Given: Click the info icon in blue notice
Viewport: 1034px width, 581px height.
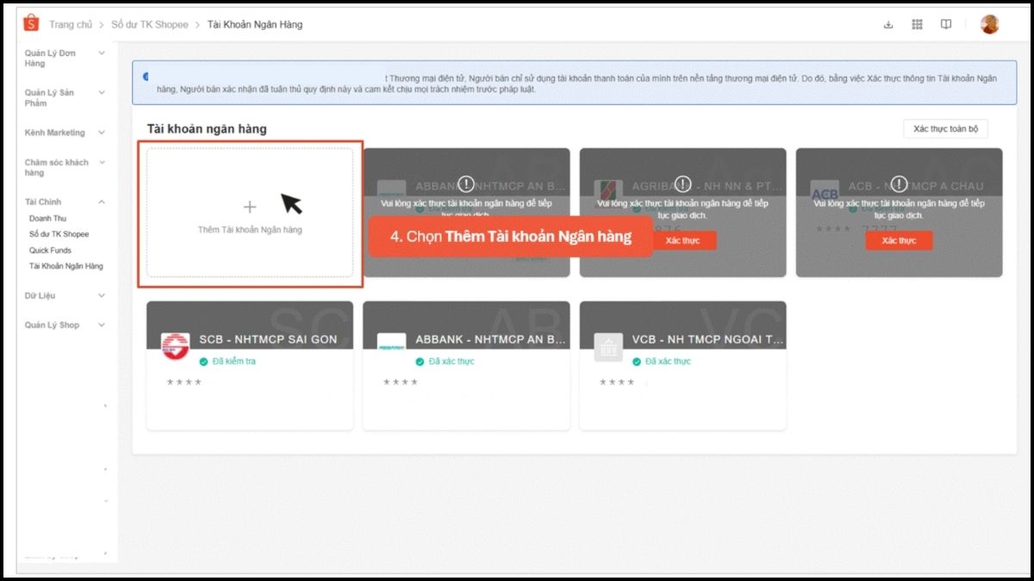Looking at the screenshot, I should coord(145,77).
